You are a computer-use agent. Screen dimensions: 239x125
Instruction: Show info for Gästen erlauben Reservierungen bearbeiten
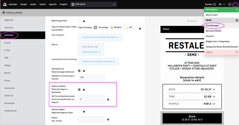click(x=84, y=90)
